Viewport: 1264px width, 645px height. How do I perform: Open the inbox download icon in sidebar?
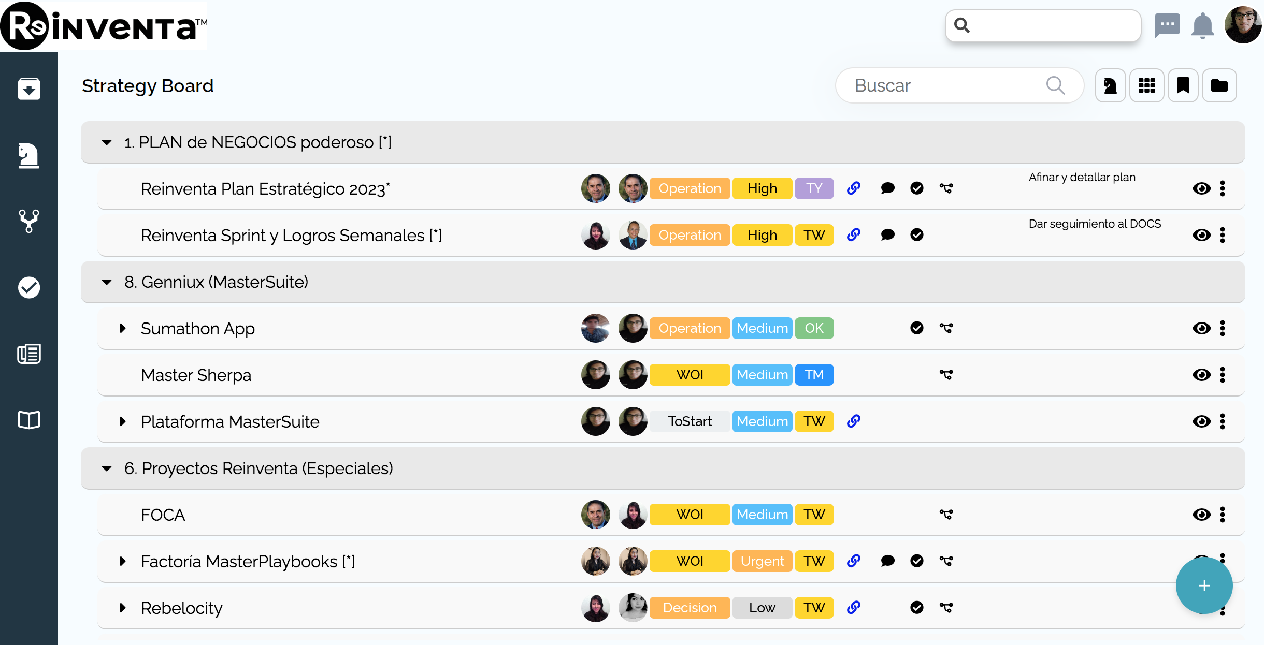[29, 89]
